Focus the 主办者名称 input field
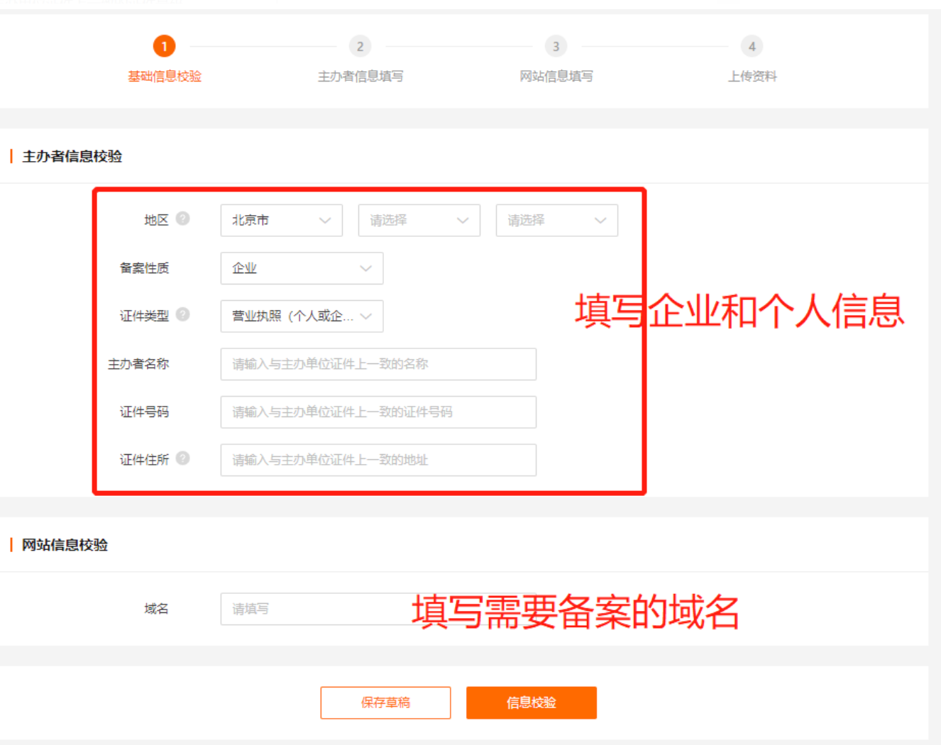This screenshot has width=941, height=745. [378, 364]
